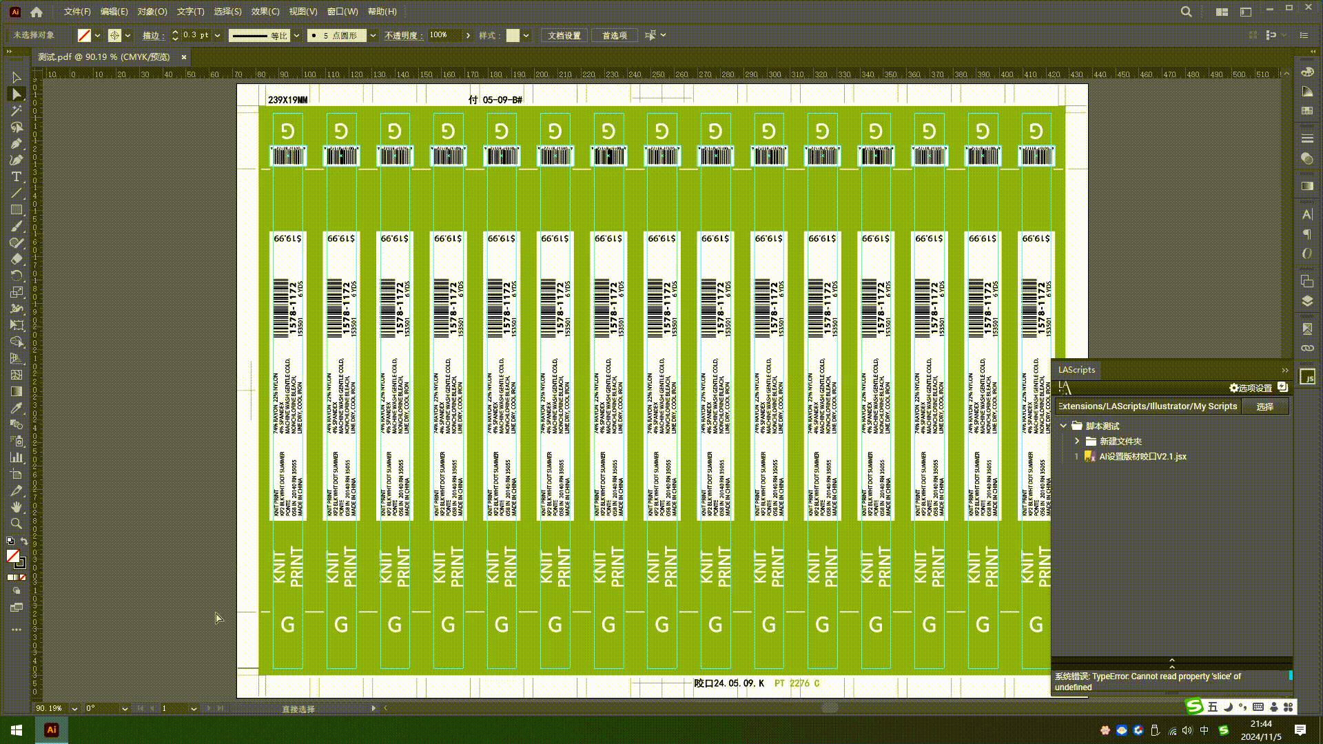
Task: Select the Pen tool
Action: pyautogui.click(x=17, y=144)
